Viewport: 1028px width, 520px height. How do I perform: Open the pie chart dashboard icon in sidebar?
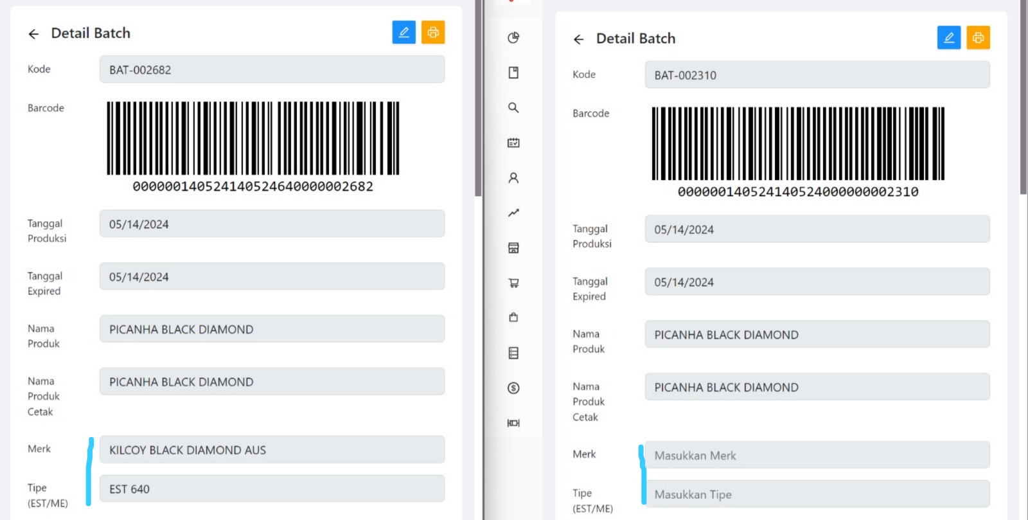coord(513,38)
